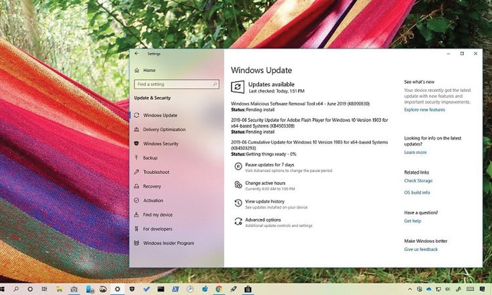Image resolution: width=492 pixels, height=295 pixels.
Task: Open the OS build info link
Action: [417, 192]
